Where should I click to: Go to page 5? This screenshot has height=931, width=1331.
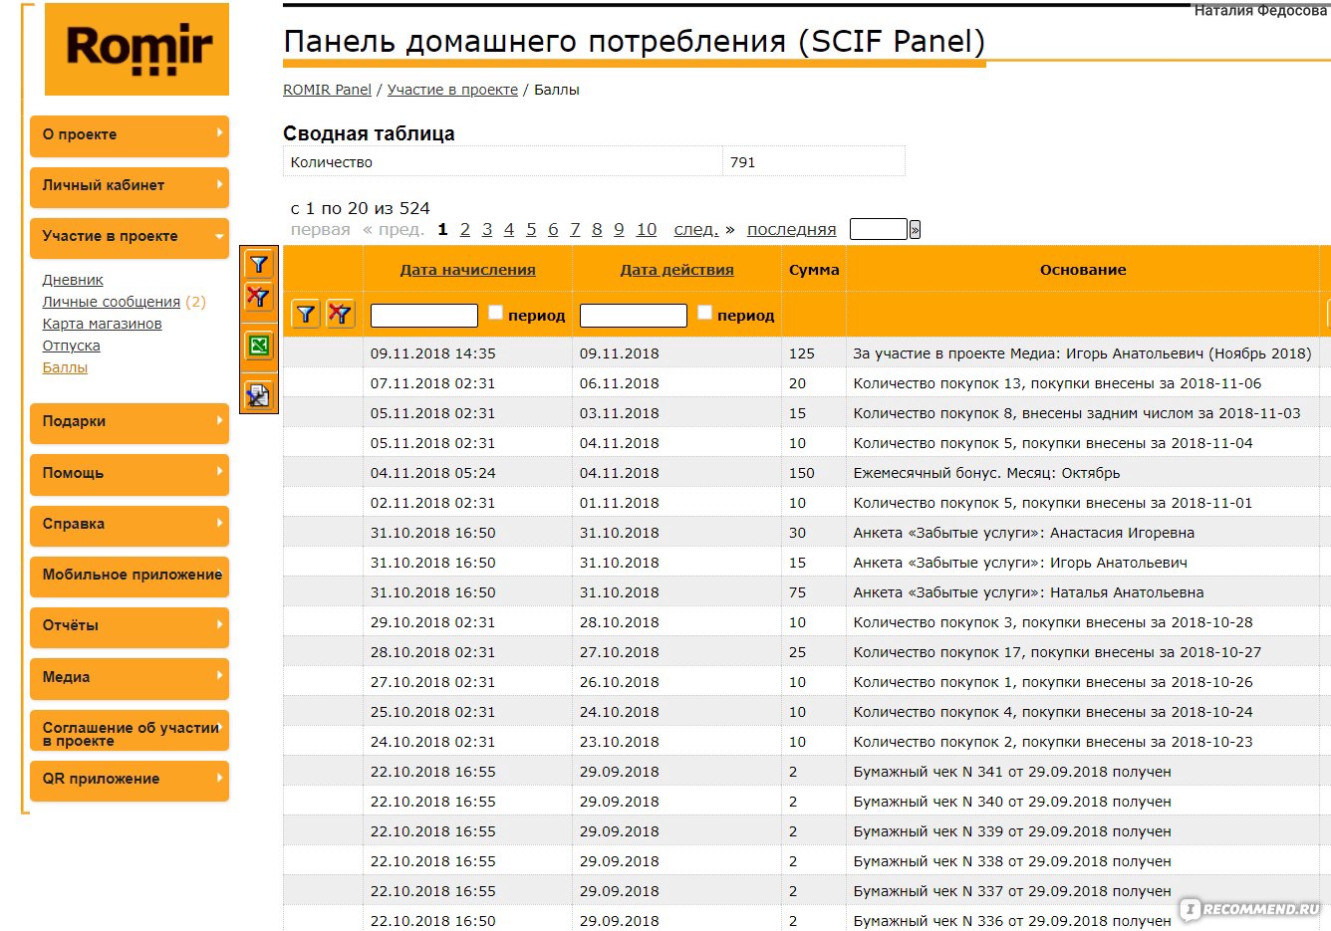pos(531,230)
